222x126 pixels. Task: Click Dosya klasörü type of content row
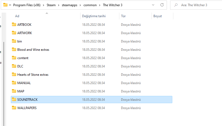point(131,58)
